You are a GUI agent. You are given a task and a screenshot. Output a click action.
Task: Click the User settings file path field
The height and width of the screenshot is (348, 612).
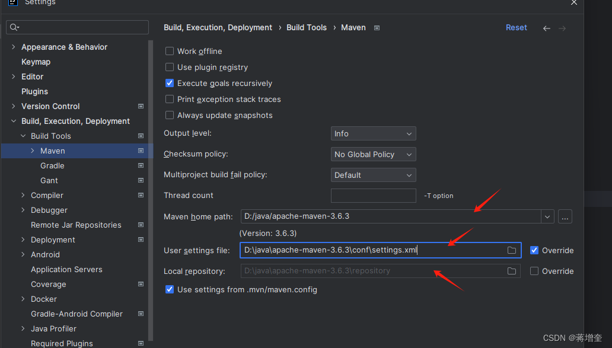click(381, 250)
